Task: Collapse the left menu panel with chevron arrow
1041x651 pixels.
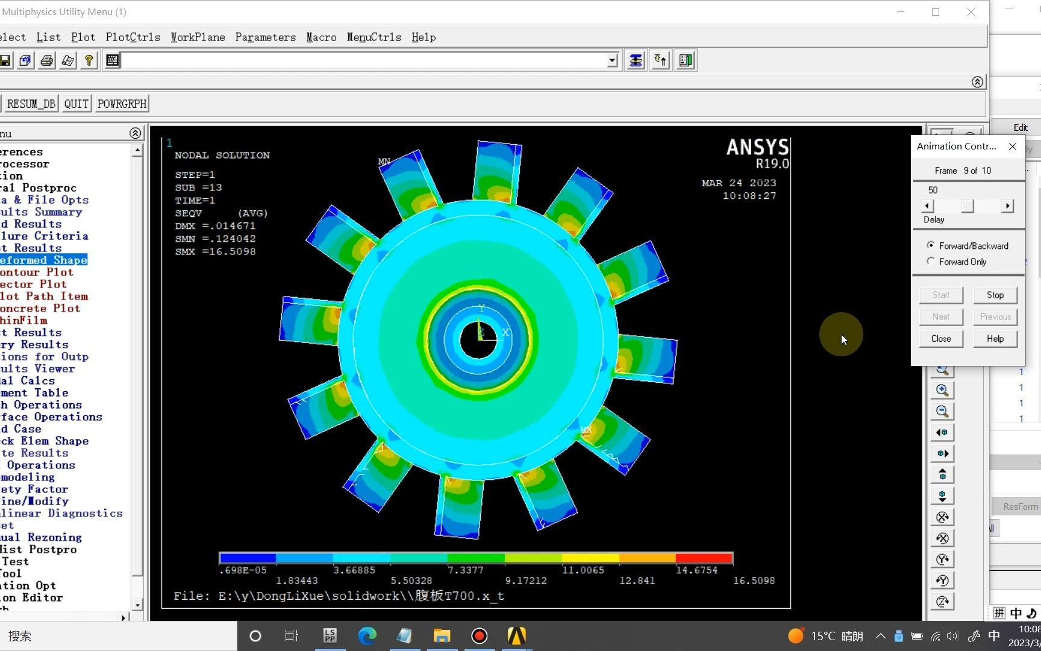Action: [x=136, y=133]
